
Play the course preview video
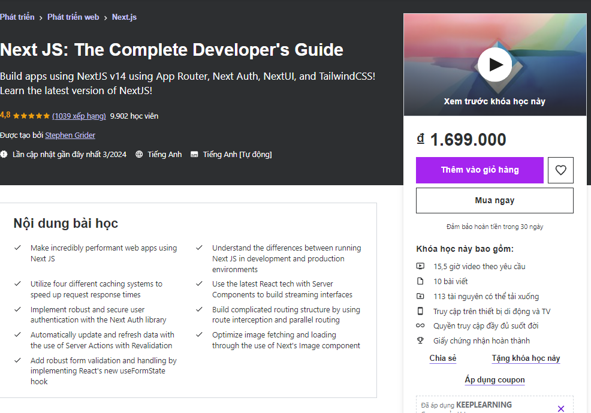coord(494,65)
